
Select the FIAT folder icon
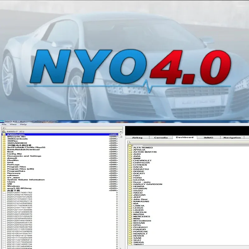point(130,176)
